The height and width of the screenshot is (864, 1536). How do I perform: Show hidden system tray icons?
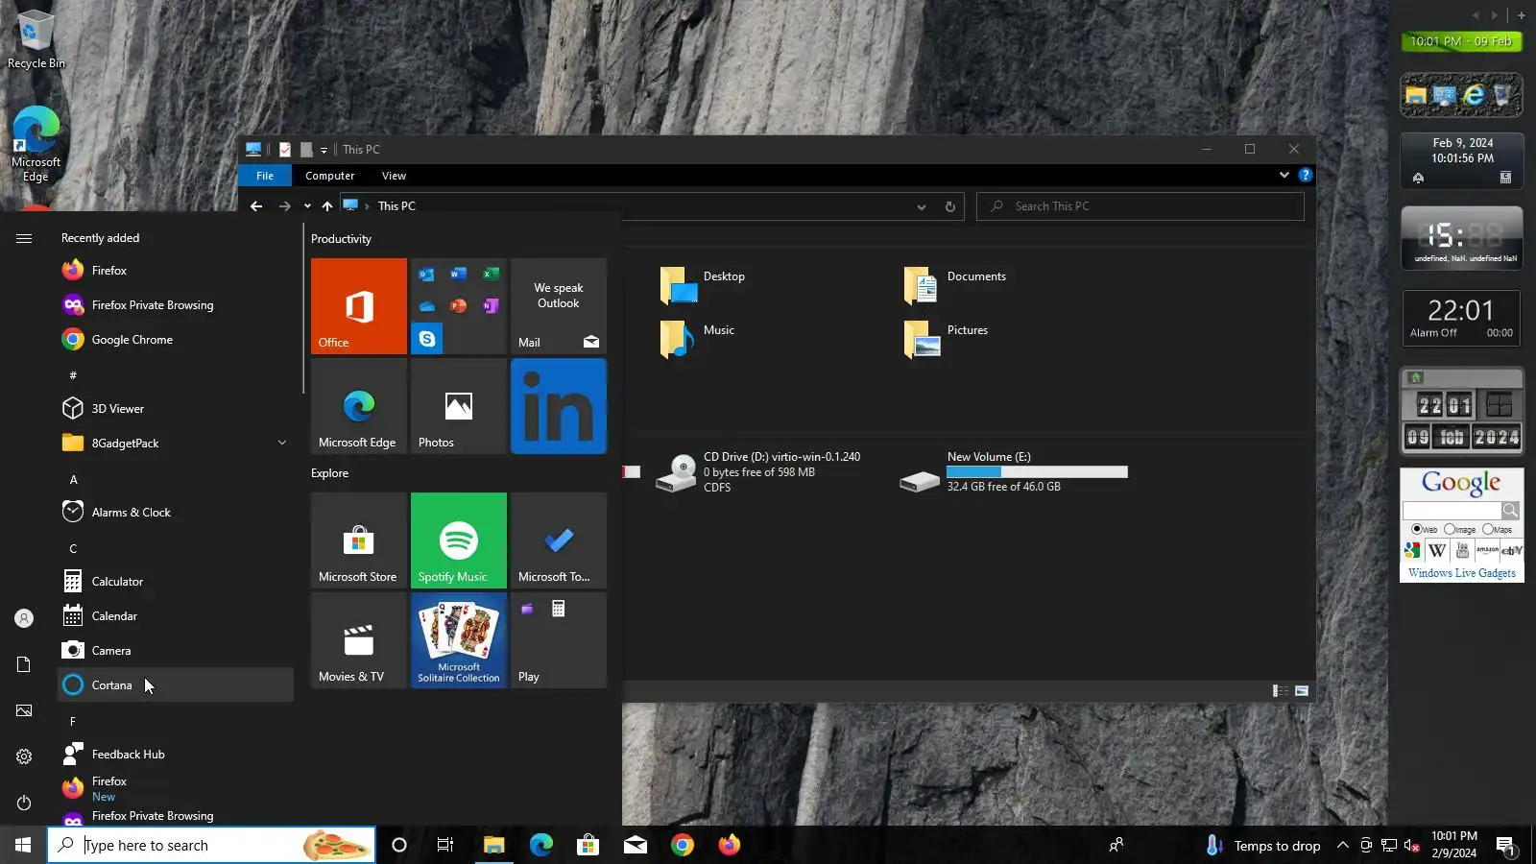[x=1343, y=846]
